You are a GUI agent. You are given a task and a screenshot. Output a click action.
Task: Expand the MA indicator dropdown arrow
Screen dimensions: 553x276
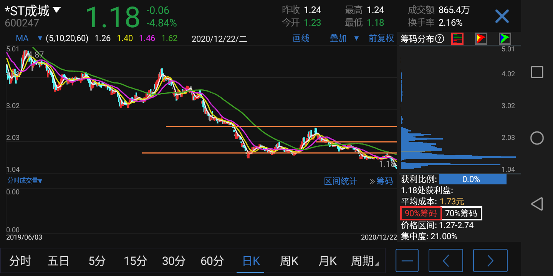click(x=40, y=39)
